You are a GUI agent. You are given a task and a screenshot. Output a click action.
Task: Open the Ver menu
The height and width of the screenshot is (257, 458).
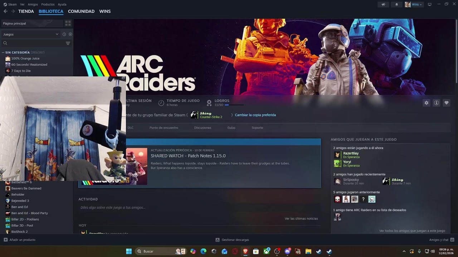[x=23, y=4]
